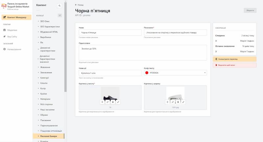This screenshot has width=263, height=142.
Task: Click the Зберегти save button
Action: click(250, 11)
